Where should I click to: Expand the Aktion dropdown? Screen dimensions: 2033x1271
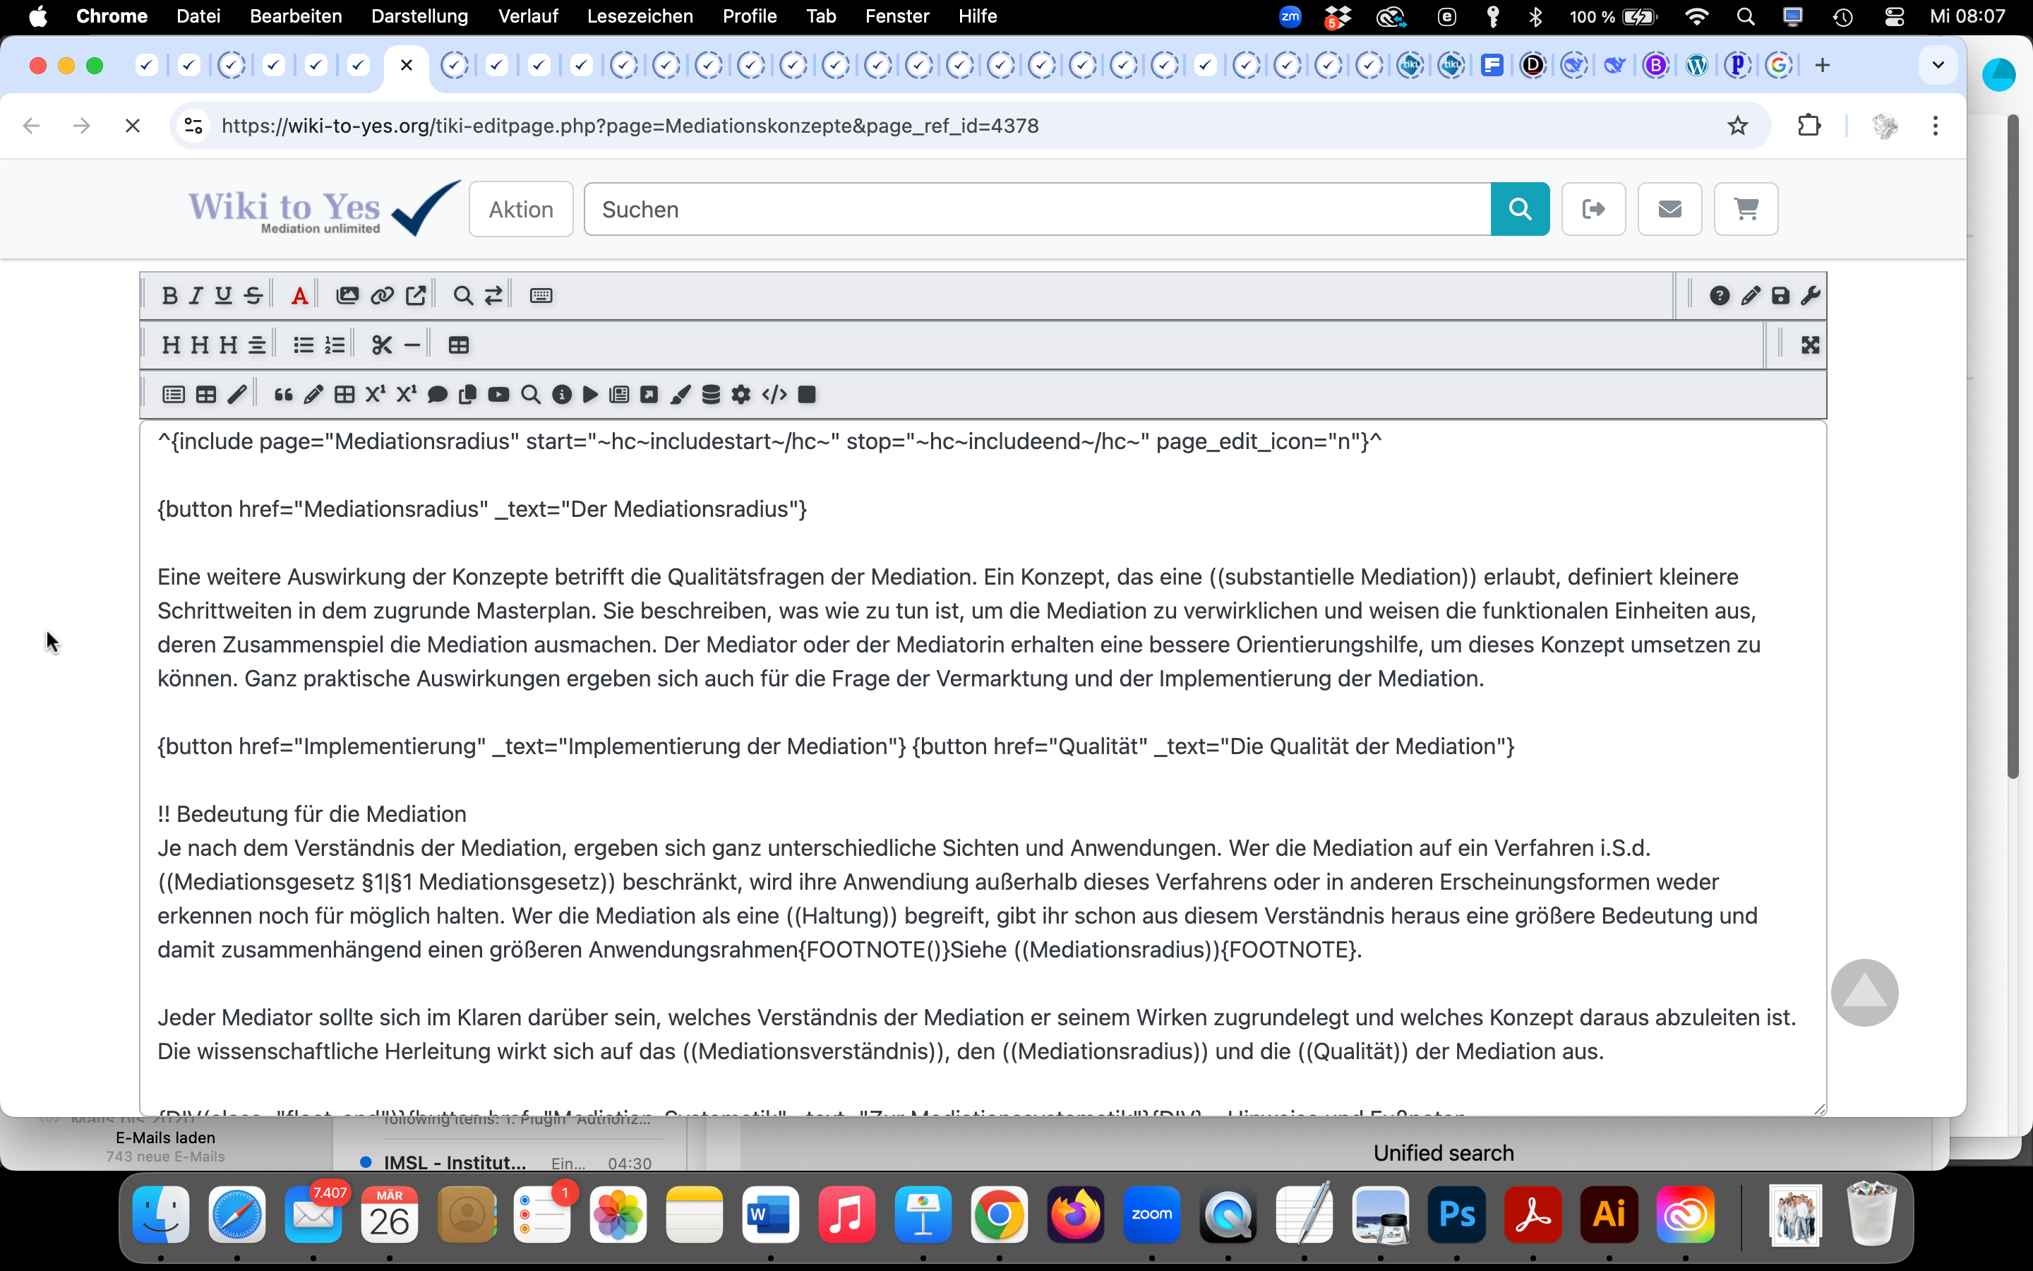point(521,209)
